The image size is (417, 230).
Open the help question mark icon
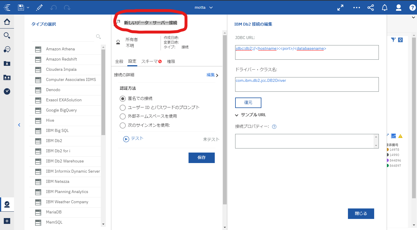click(413, 8)
